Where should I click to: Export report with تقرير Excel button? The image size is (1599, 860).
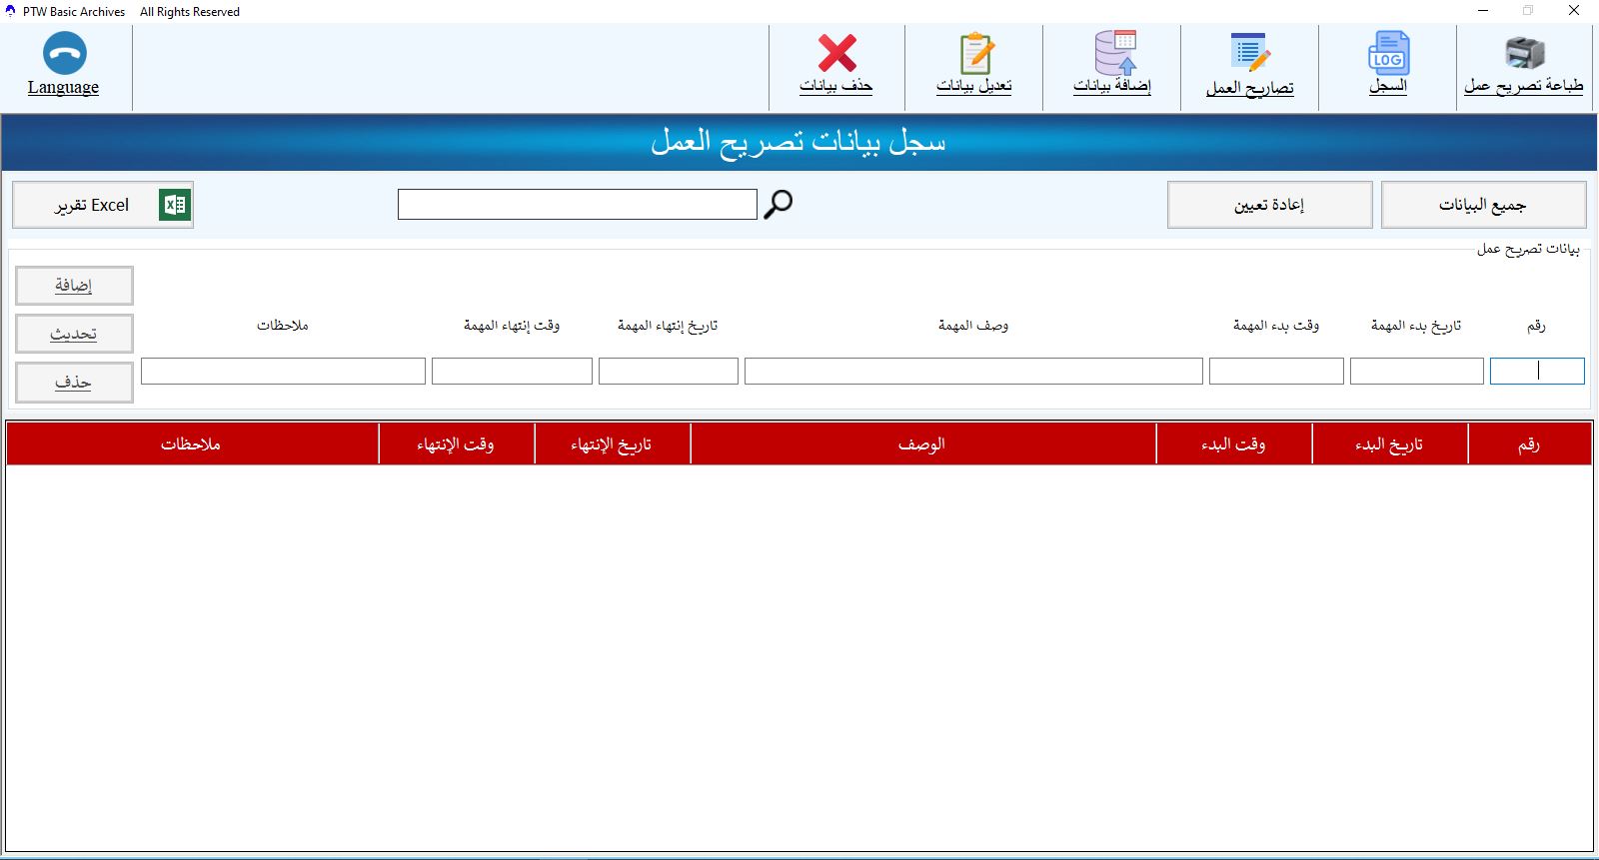point(103,205)
